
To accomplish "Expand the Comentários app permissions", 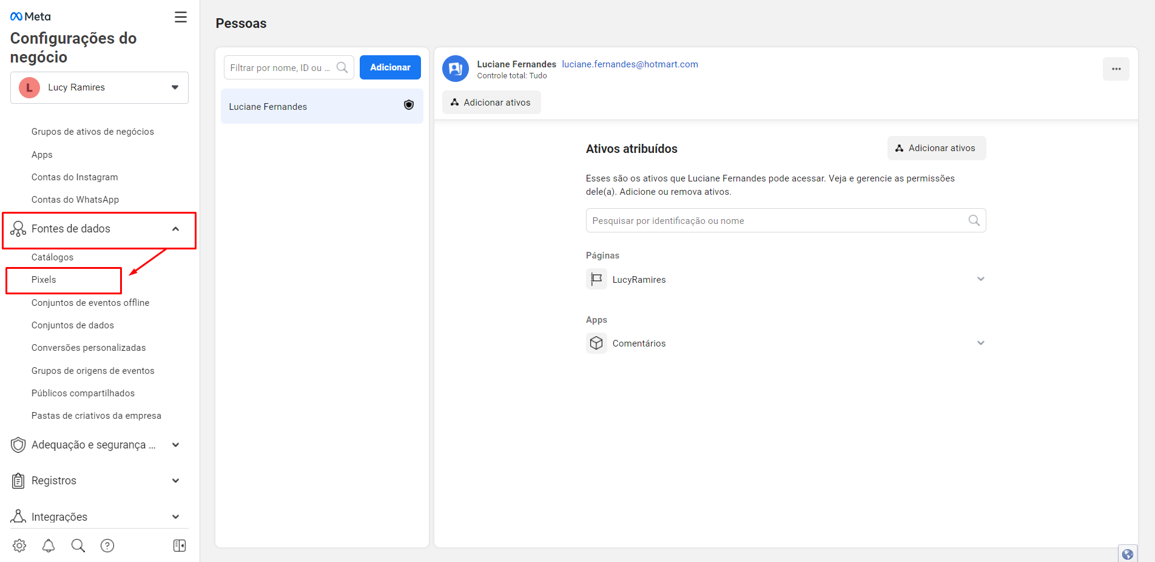I will (980, 343).
